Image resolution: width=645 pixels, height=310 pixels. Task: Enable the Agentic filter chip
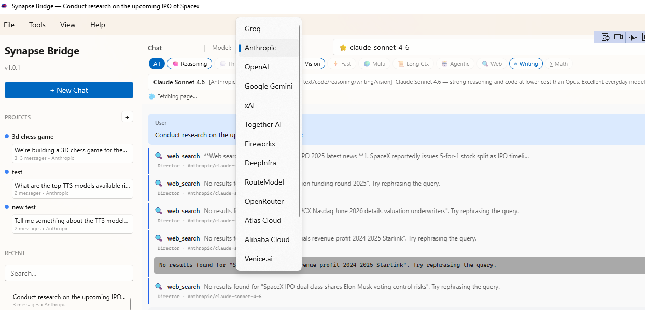455,64
